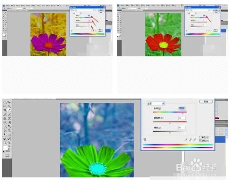Select the Magic Wand tool in bottom toolbox
231x183 pixels.
click(x=9, y=106)
